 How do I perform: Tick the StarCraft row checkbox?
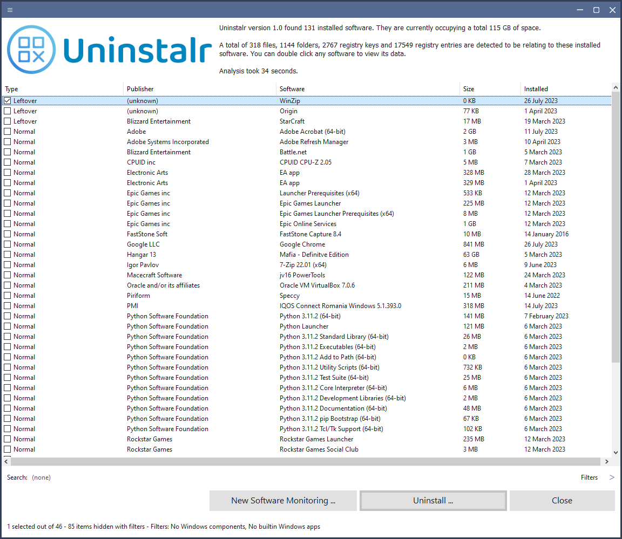[x=8, y=121]
